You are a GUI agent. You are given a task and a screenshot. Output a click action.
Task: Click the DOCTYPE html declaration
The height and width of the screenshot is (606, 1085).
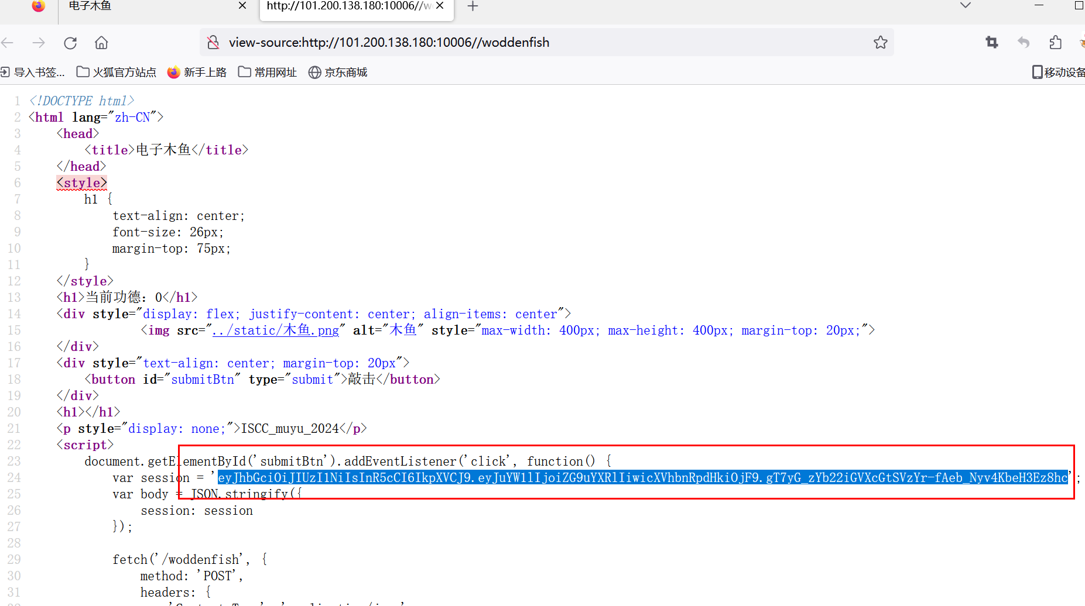click(x=82, y=101)
